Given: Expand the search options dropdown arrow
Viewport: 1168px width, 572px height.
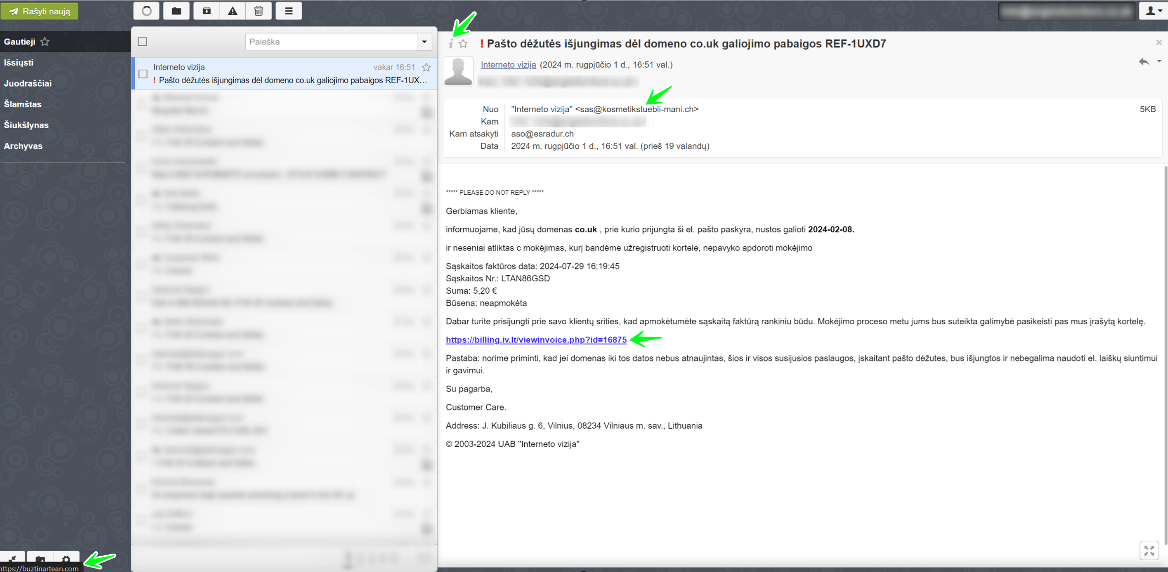Looking at the screenshot, I should tap(424, 42).
